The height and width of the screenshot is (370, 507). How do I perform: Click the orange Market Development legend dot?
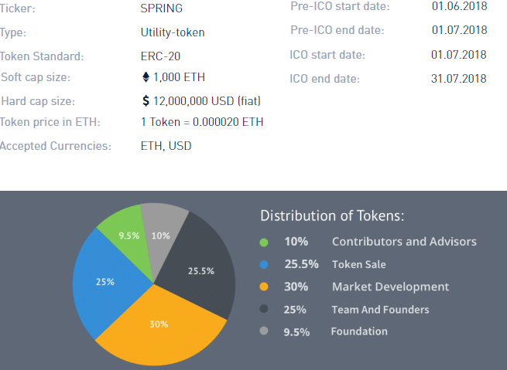tap(264, 287)
